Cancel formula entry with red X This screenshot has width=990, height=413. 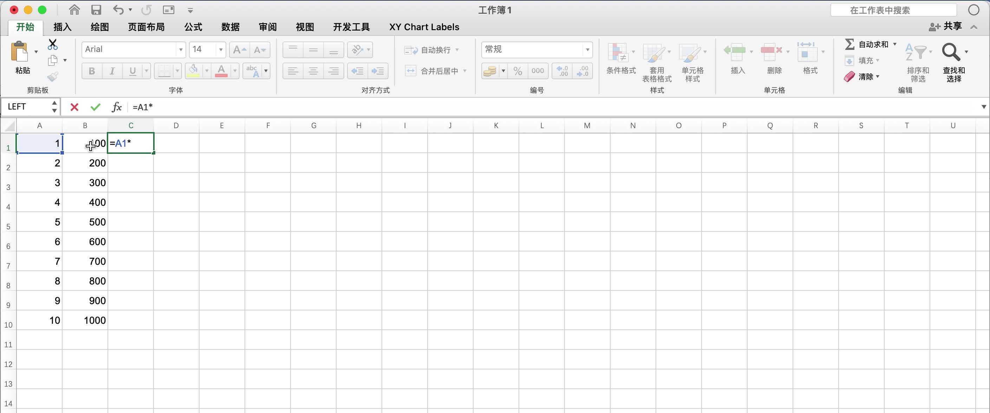(74, 107)
